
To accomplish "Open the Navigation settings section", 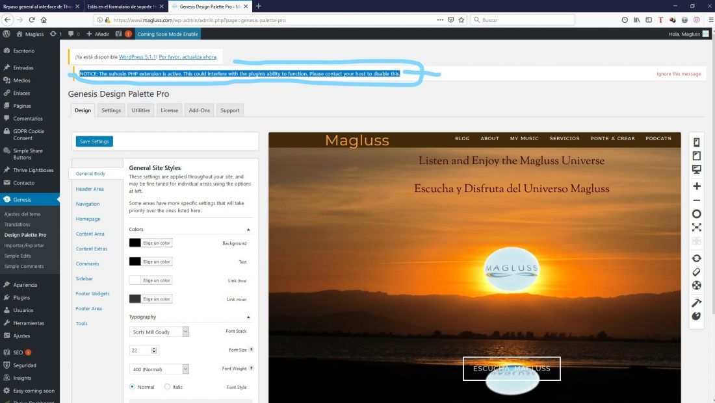I will 88,204.
